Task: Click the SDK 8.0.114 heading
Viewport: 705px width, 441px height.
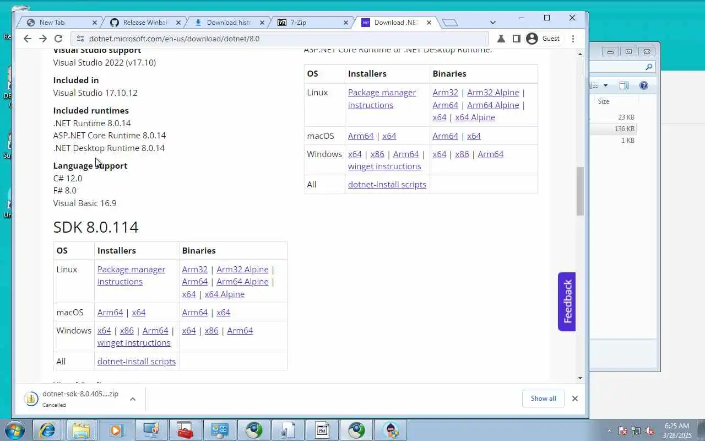Action: 96,227
